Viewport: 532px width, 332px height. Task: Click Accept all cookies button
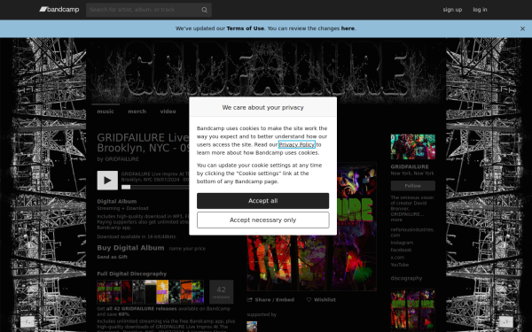(x=263, y=201)
